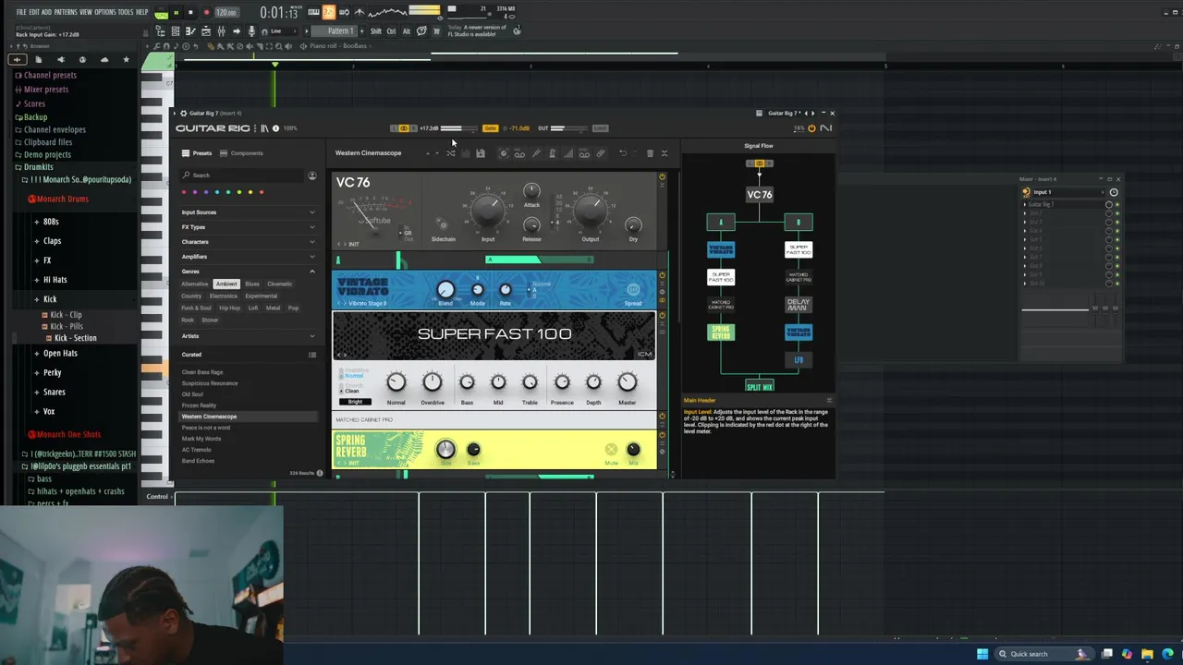
Task: Click the tempo 120 field in FL Studio
Action: click(x=226, y=12)
